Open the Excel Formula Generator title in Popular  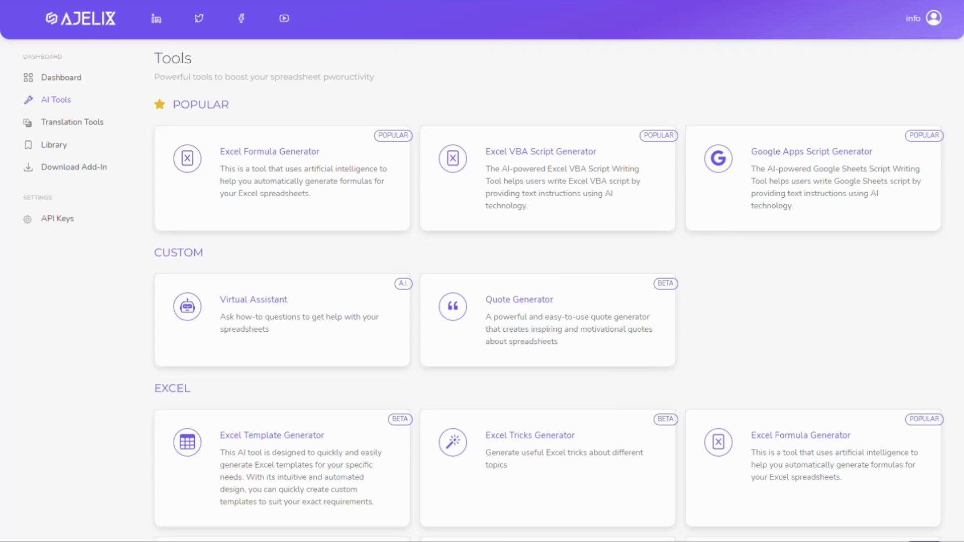click(x=269, y=152)
